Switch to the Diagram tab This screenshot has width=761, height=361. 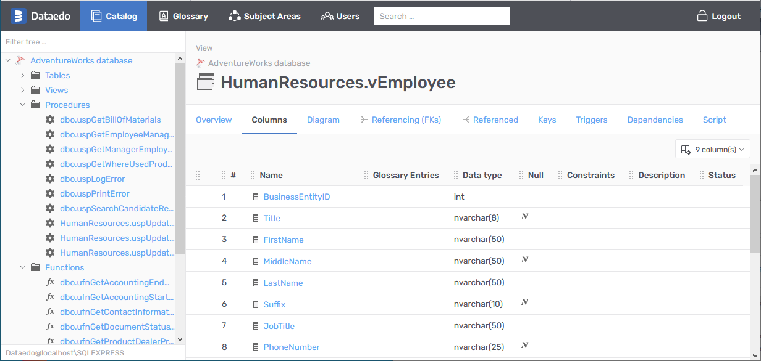click(323, 120)
